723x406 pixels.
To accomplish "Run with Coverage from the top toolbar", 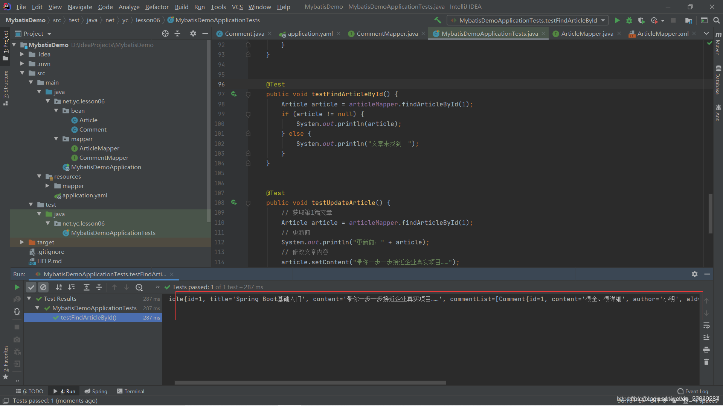I will pos(641,20).
